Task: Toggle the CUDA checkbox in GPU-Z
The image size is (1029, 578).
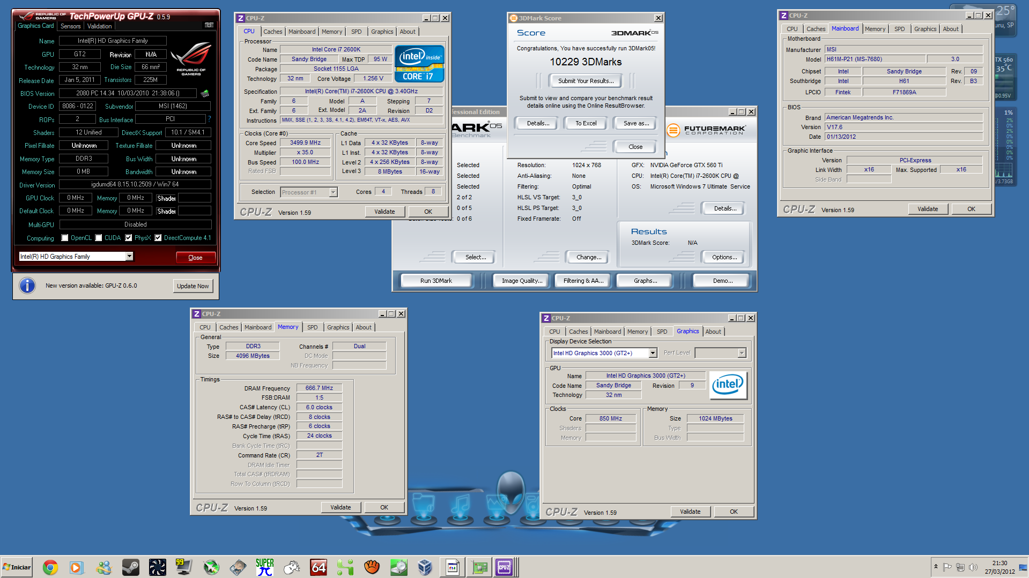Action: pos(99,238)
